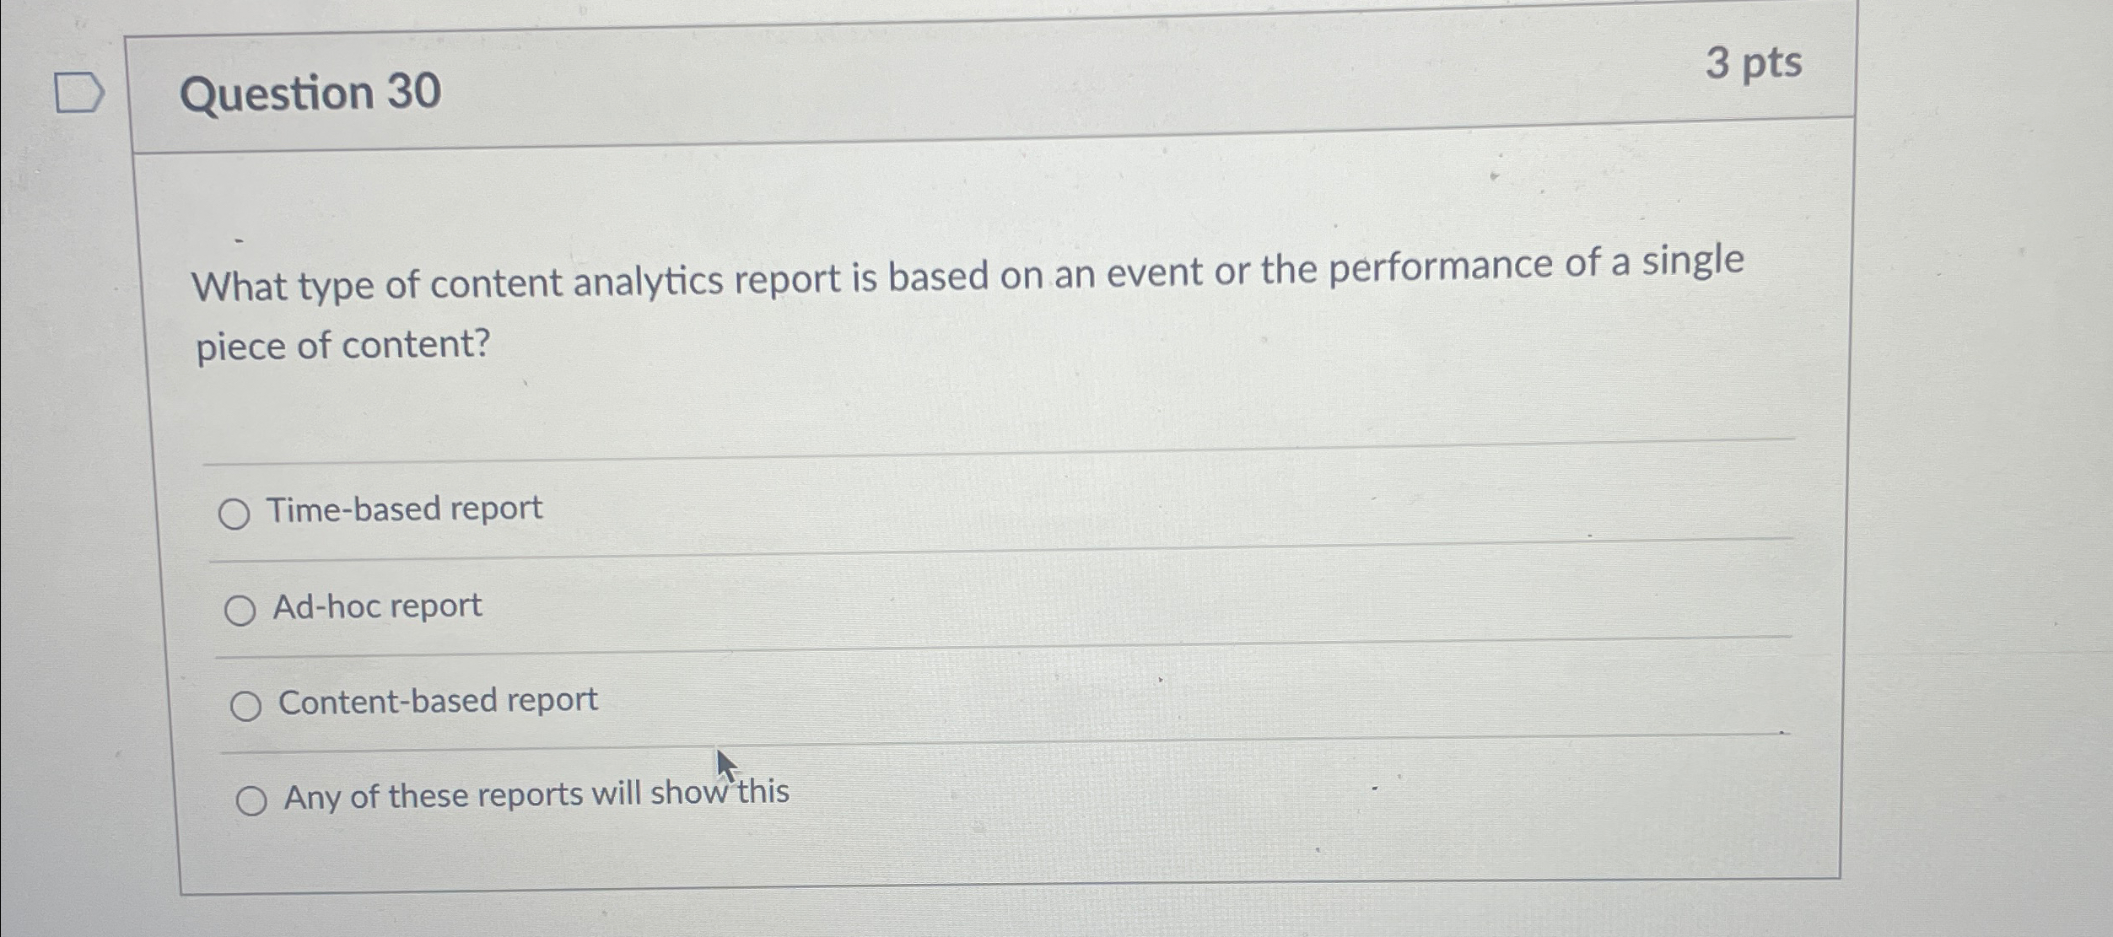The width and height of the screenshot is (2113, 937).
Task: Click the Any of these reports answer text
Action: coord(535,794)
